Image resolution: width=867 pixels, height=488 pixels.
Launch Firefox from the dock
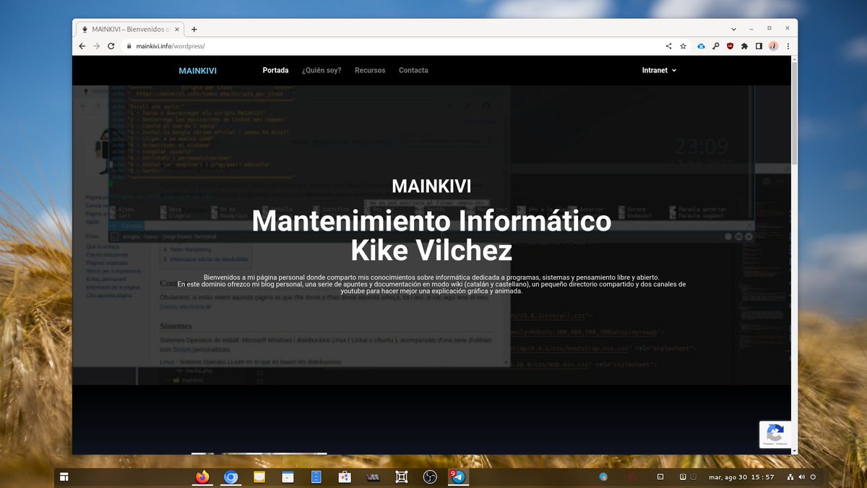pos(202,477)
